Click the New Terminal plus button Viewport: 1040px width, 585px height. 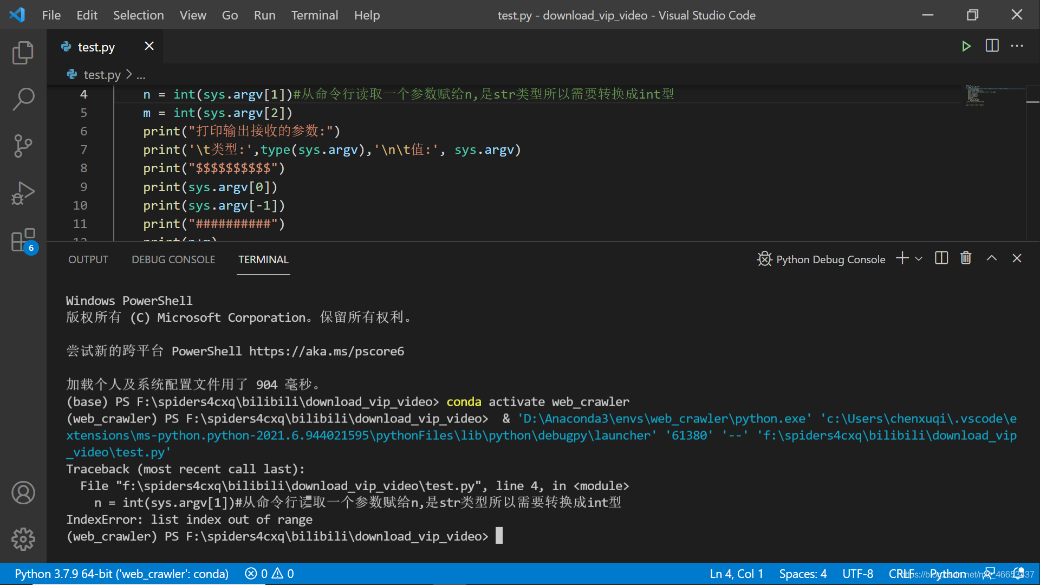click(x=903, y=258)
